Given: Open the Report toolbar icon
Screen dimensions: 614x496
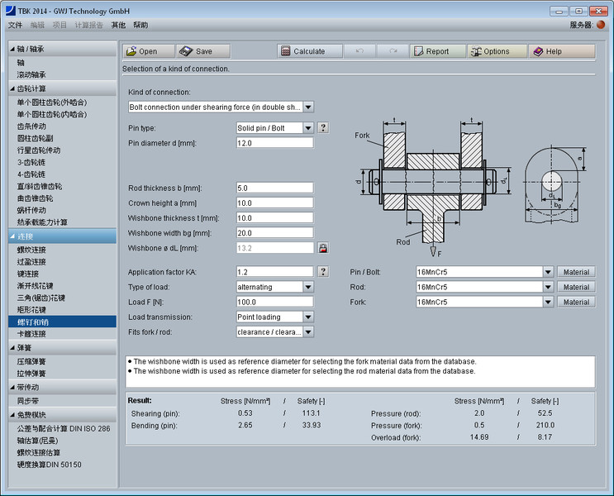Looking at the screenshot, I should 420,51.
